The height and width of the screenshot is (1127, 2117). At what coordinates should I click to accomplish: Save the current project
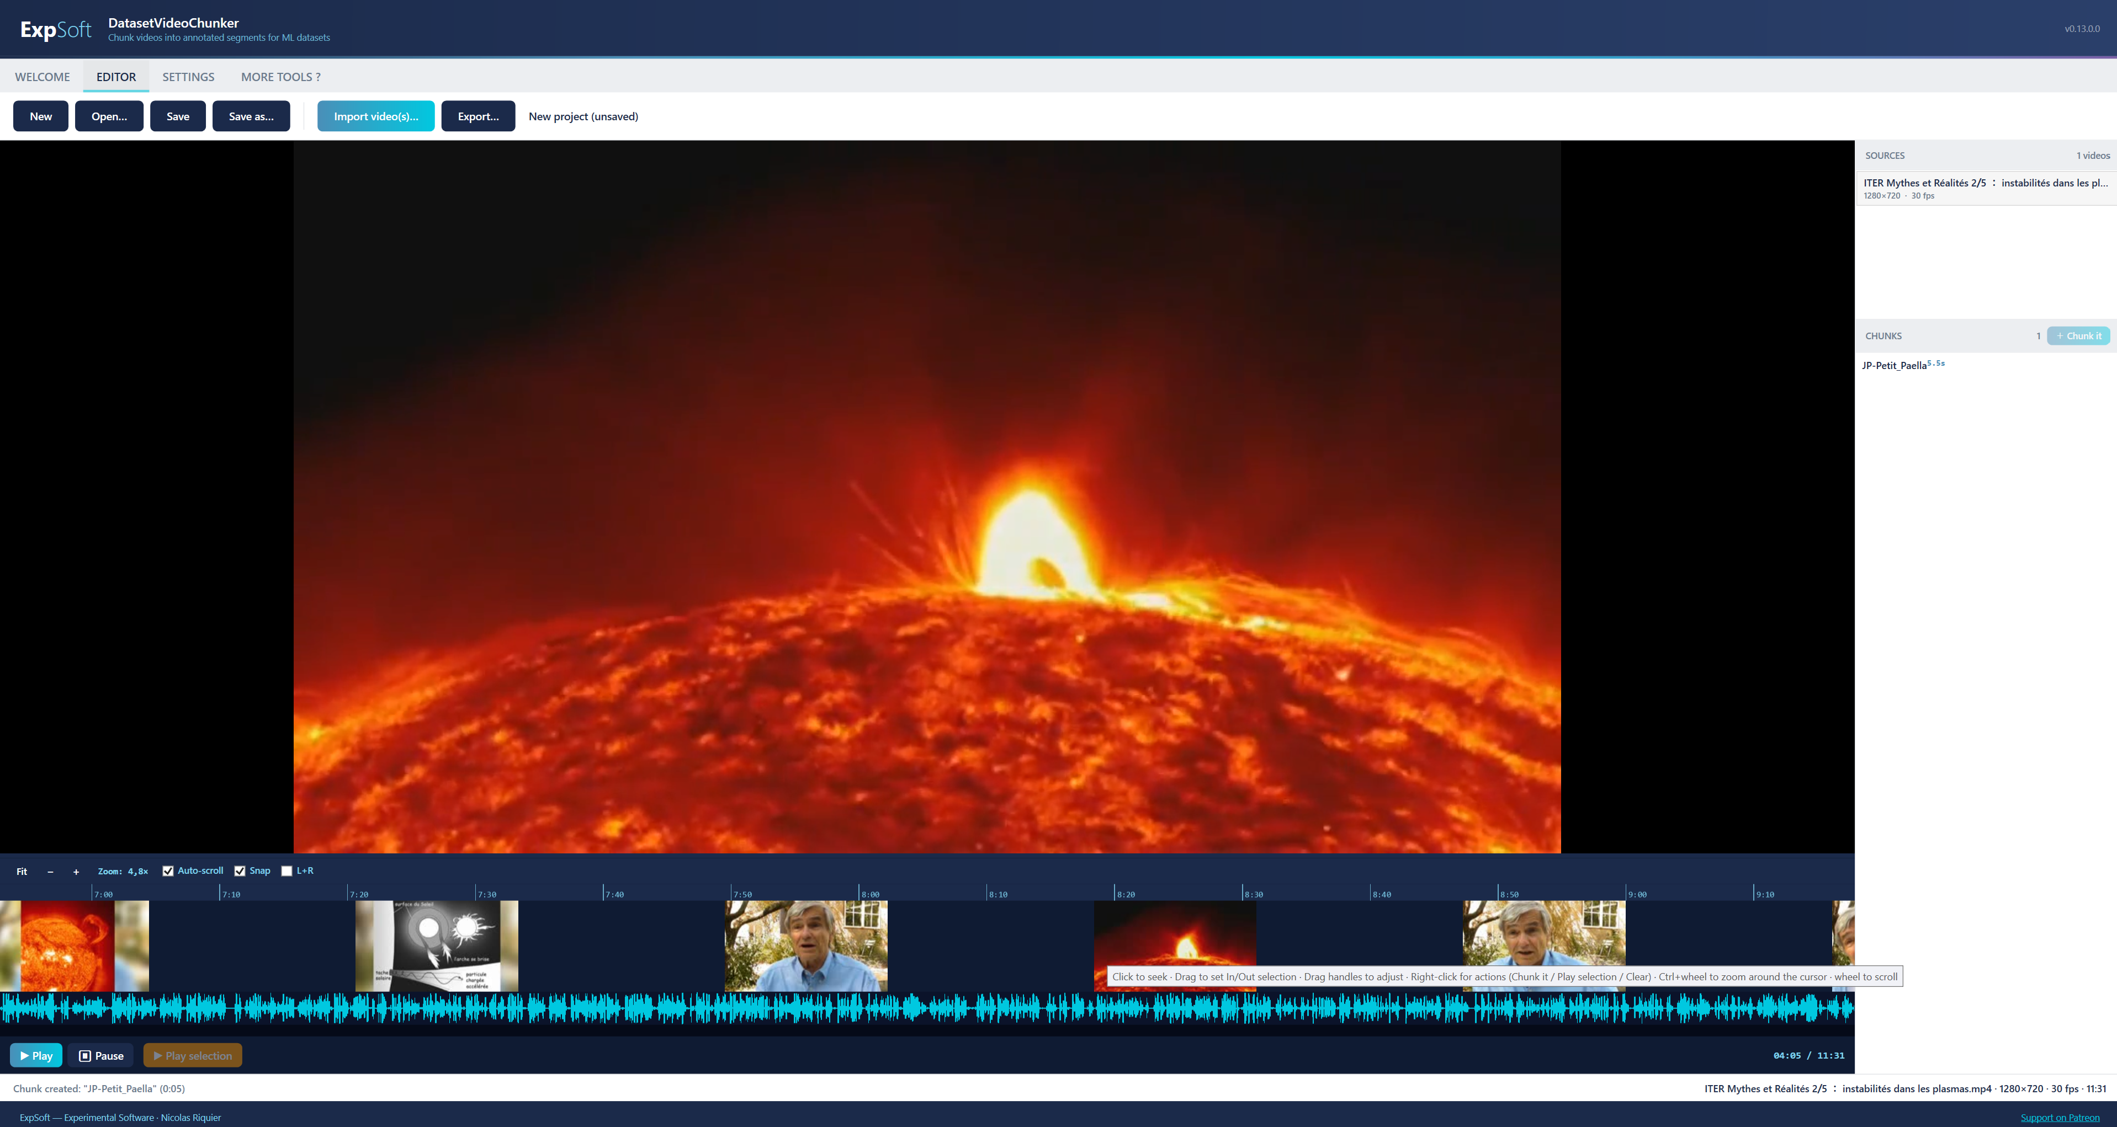pos(178,116)
